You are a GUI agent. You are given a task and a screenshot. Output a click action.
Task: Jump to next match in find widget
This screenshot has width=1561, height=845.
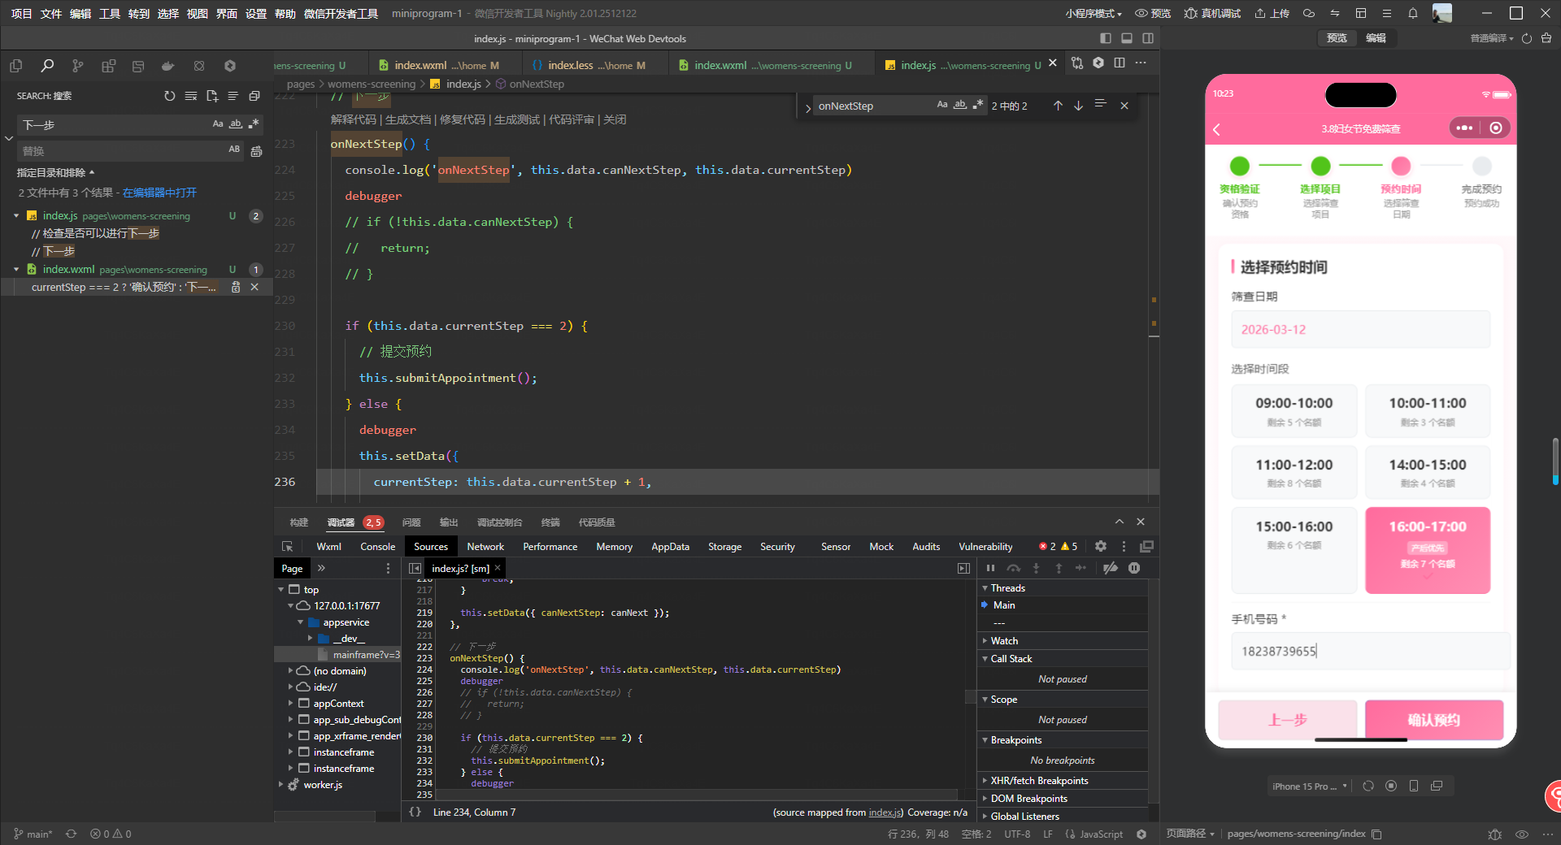(1078, 106)
